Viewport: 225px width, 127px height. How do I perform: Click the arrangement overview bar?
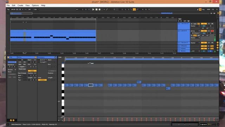(x=110, y=13)
